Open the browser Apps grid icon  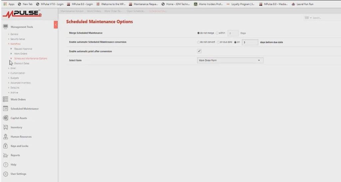click(5, 4)
